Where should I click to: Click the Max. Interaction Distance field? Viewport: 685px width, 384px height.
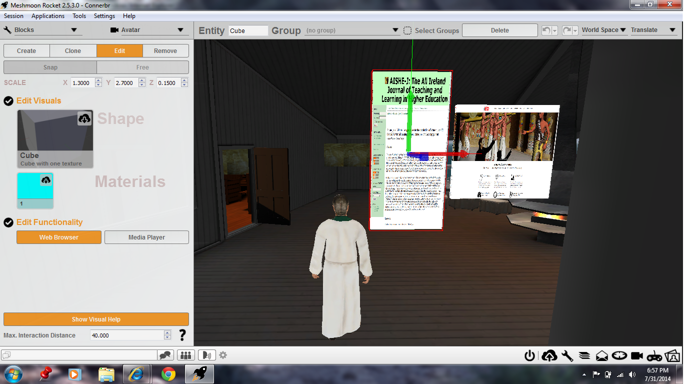[127, 335]
